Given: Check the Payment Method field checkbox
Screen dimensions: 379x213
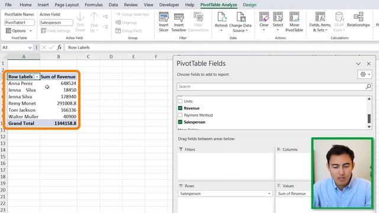Looking at the screenshot, I should [180, 115].
